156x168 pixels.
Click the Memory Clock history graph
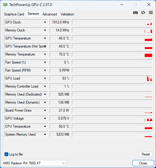(x=112, y=30)
